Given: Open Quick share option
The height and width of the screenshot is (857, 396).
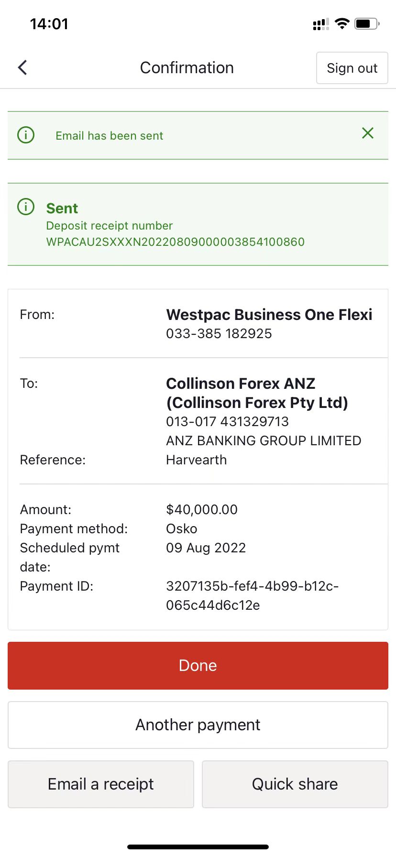Looking at the screenshot, I should tap(295, 784).
